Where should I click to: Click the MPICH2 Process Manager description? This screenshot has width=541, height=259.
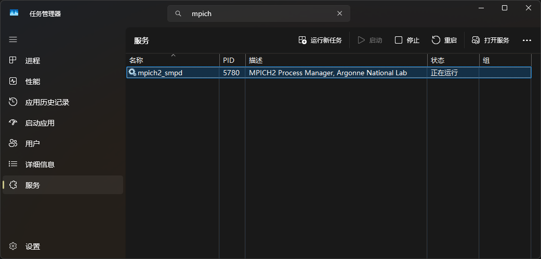[x=328, y=73]
